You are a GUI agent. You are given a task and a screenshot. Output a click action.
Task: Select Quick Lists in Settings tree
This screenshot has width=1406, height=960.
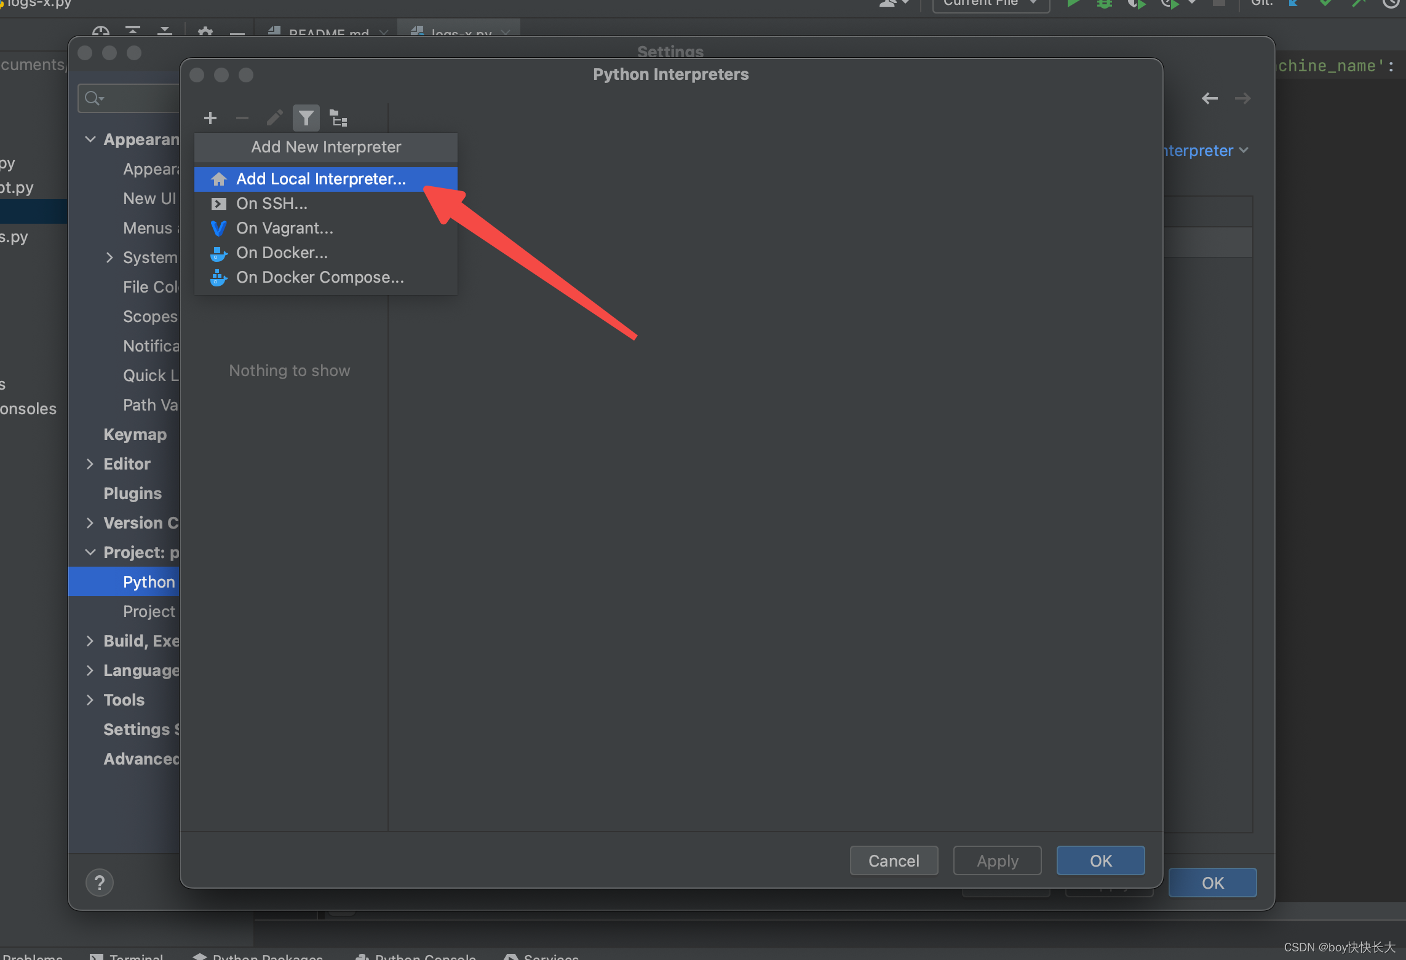point(151,376)
